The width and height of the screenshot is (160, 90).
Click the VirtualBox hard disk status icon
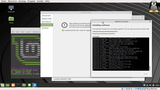[122, 89]
